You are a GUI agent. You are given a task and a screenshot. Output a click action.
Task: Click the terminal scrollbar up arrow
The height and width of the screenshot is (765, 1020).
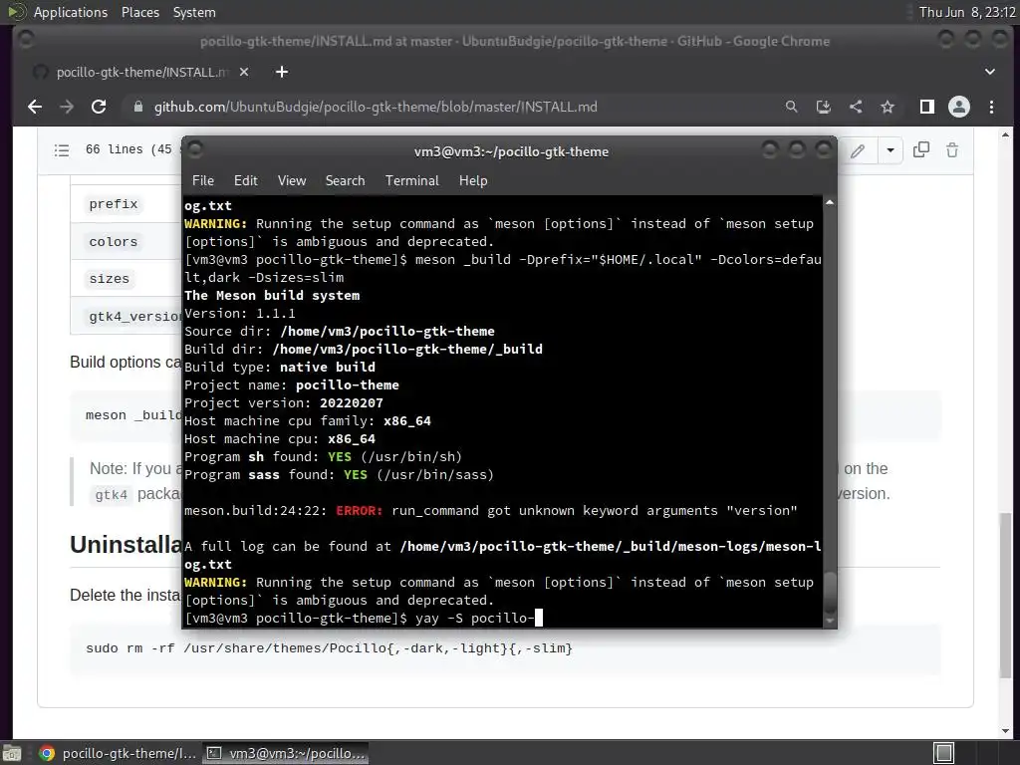click(x=830, y=203)
